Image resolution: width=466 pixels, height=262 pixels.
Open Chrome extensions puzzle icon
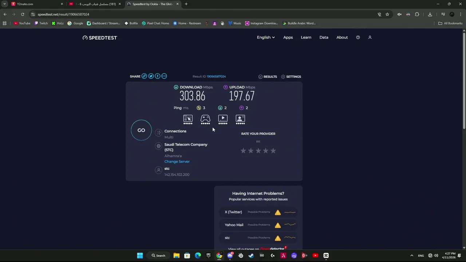[x=417, y=14]
